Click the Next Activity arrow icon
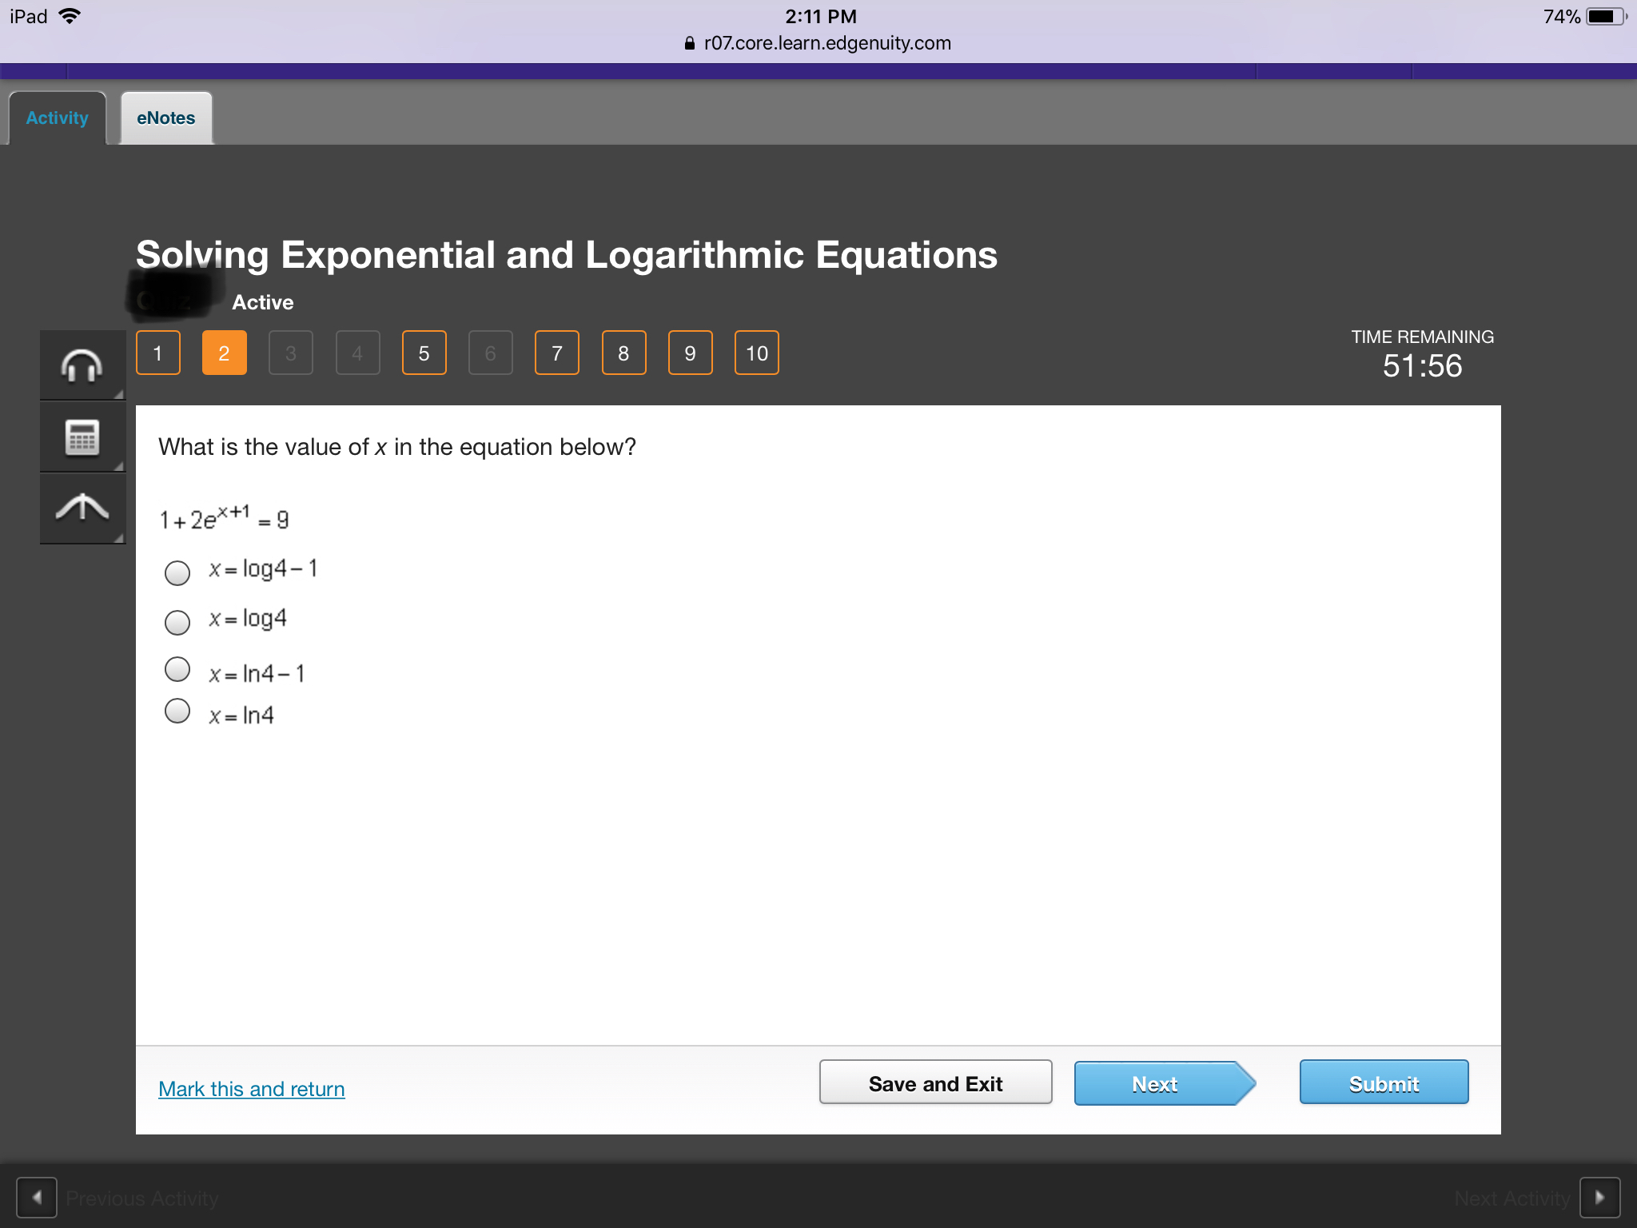The height and width of the screenshot is (1228, 1637). tap(1599, 1197)
